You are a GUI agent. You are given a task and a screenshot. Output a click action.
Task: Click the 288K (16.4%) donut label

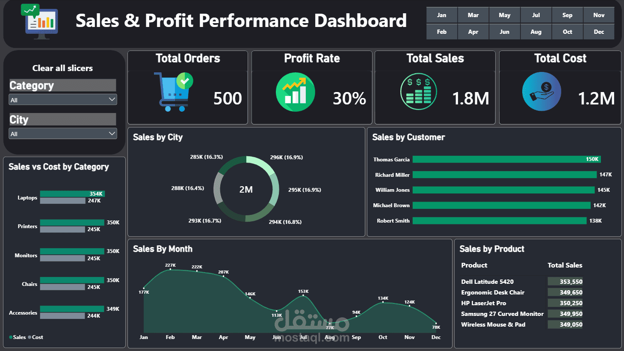188,188
